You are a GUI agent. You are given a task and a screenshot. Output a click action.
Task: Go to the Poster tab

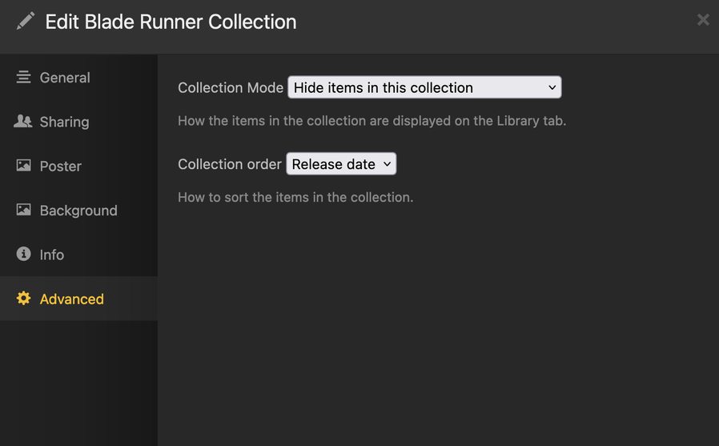[61, 167]
